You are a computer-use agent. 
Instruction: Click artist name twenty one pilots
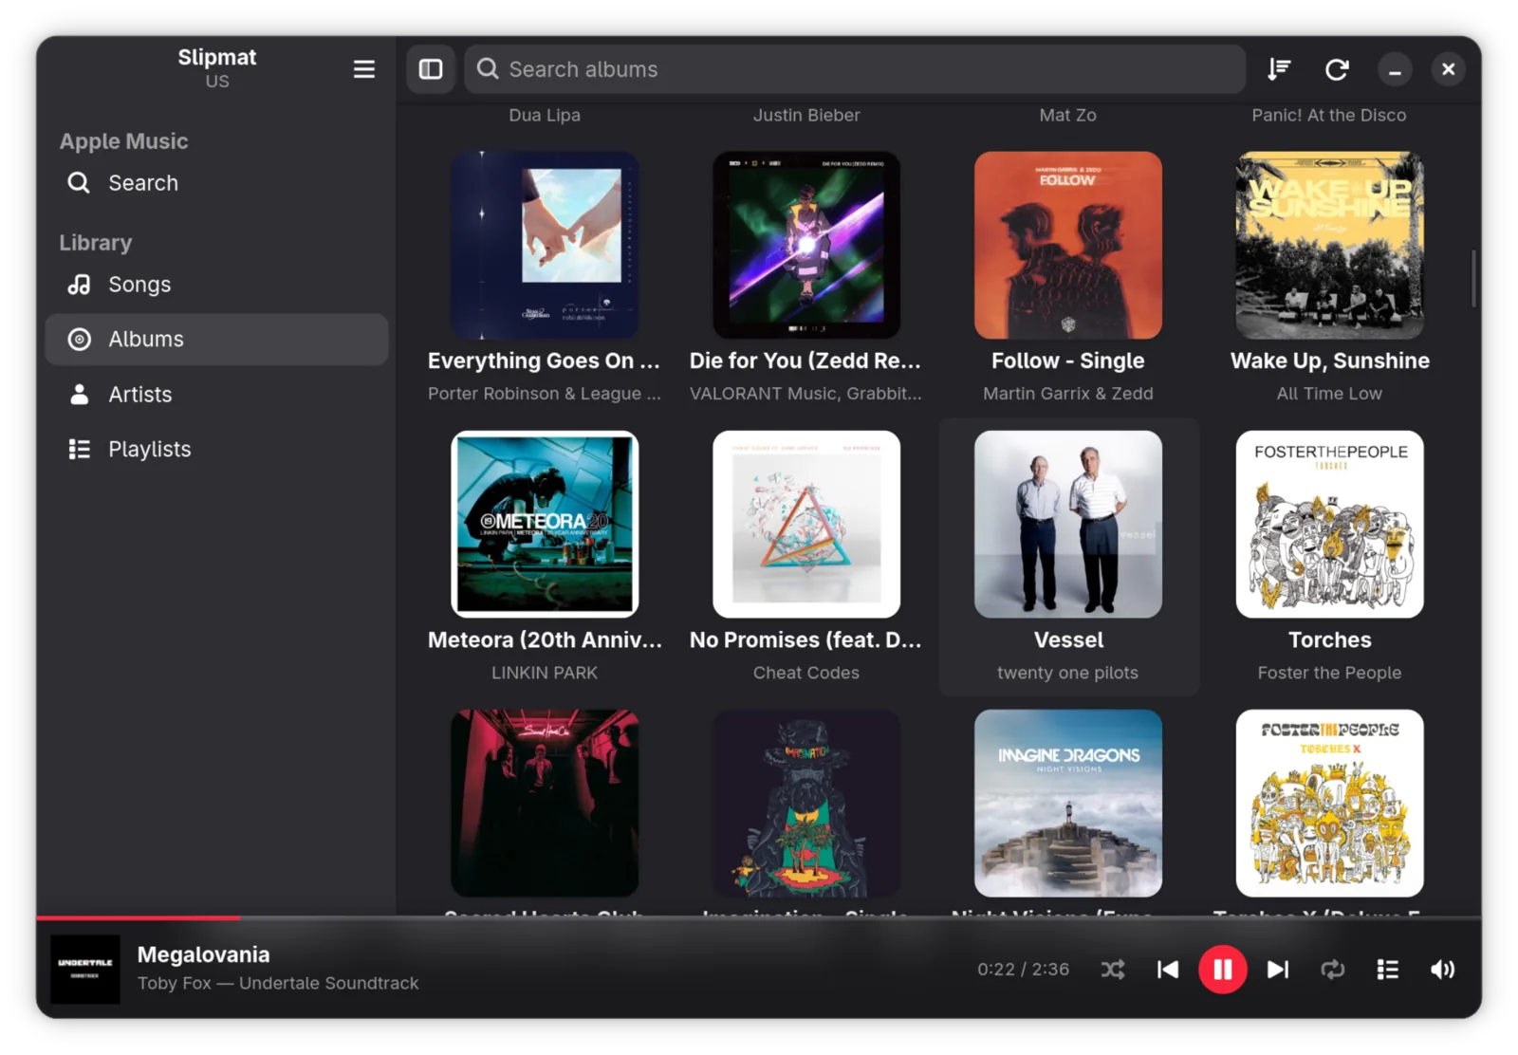[x=1068, y=673]
